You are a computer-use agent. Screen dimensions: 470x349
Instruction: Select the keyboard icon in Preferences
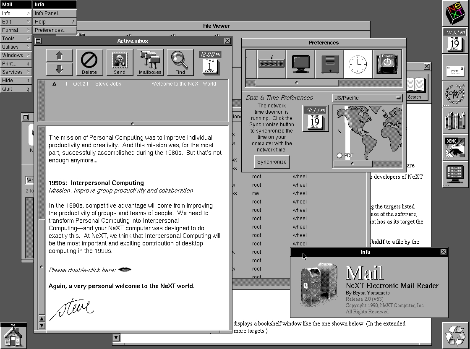pyautogui.click(x=271, y=64)
